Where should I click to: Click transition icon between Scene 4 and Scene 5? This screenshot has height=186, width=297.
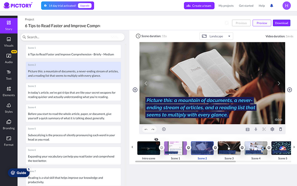tap(269, 147)
